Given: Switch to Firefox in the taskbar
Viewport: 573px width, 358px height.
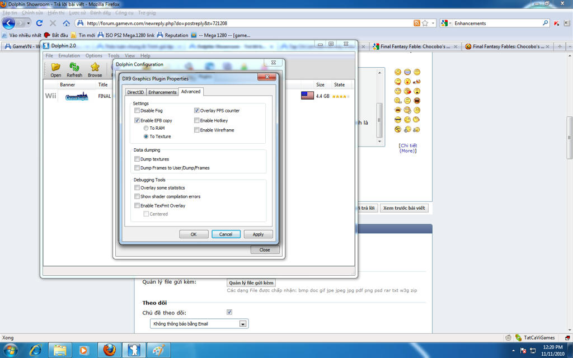Looking at the screenshot, I should [109, 350].
